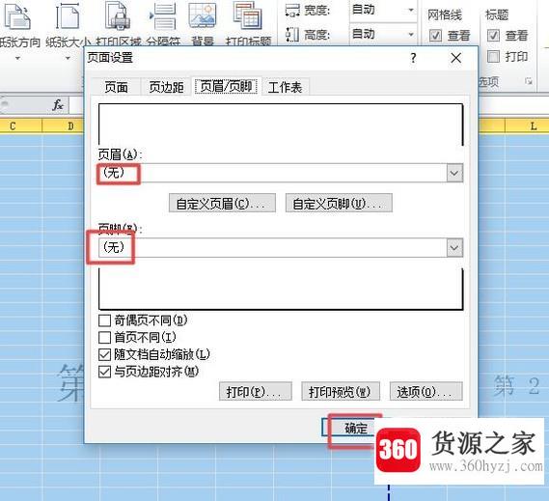Toggle headings print (标题 打印) checkbox
The width and height of the screenshot is (549, 501).
pos(493,56)
